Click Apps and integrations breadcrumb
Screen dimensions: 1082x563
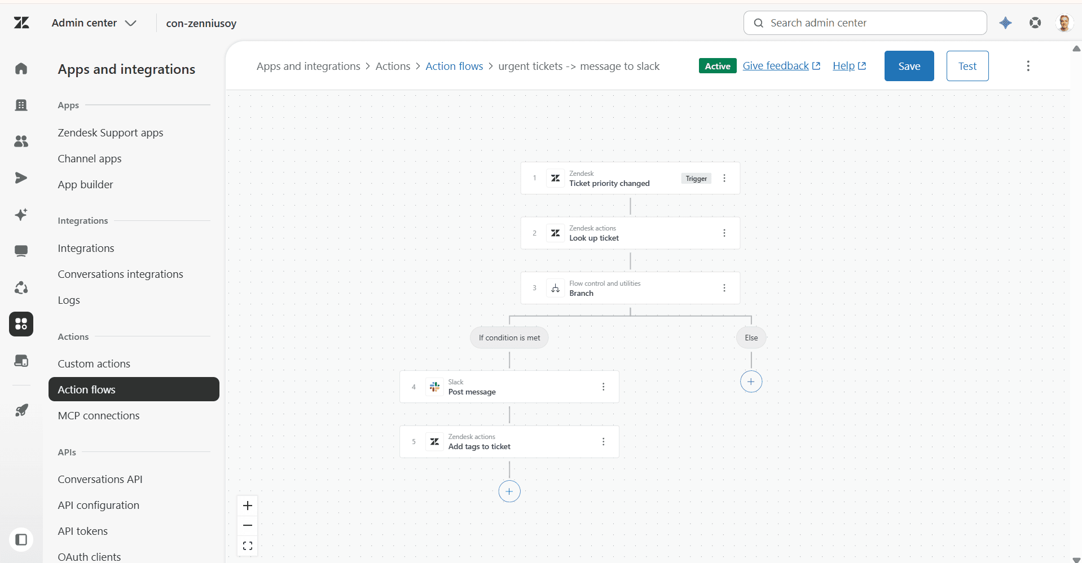point(308,67)
